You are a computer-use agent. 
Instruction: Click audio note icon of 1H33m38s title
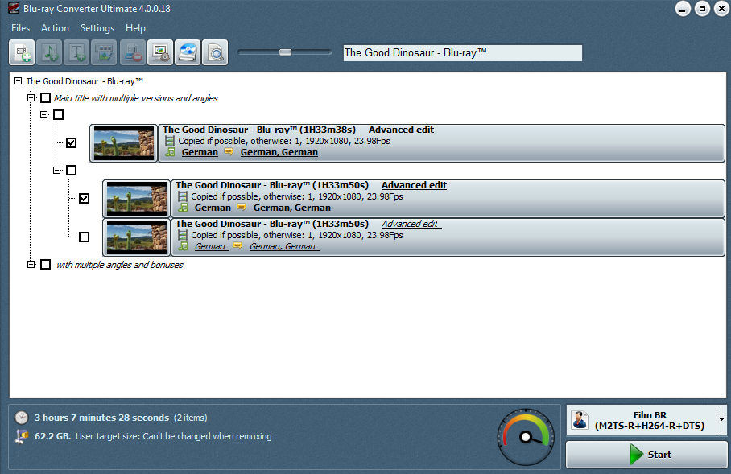pyautogui.click(x=170, y=152)
